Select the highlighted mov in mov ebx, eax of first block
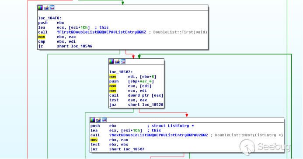This screenshot has width=303, height=159. [x=42, y=37]
